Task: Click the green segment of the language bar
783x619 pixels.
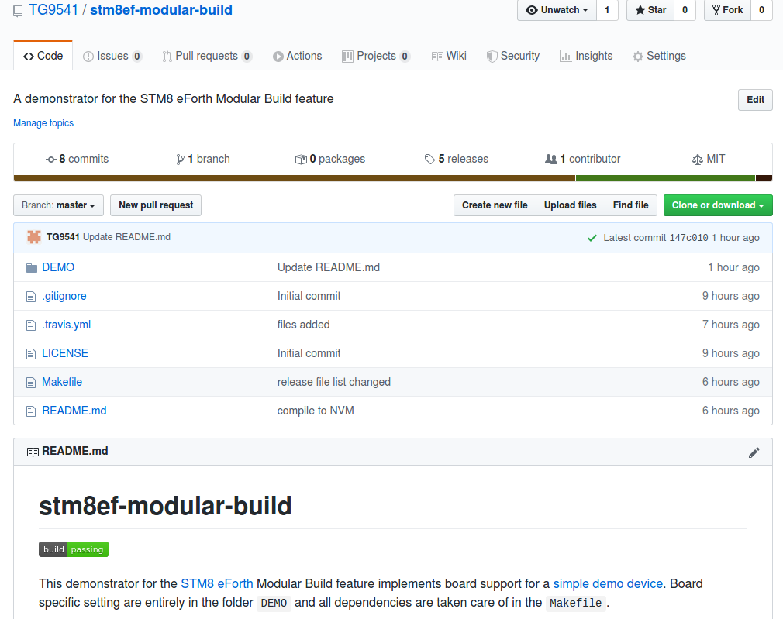Action: click(x=666, y=178)
